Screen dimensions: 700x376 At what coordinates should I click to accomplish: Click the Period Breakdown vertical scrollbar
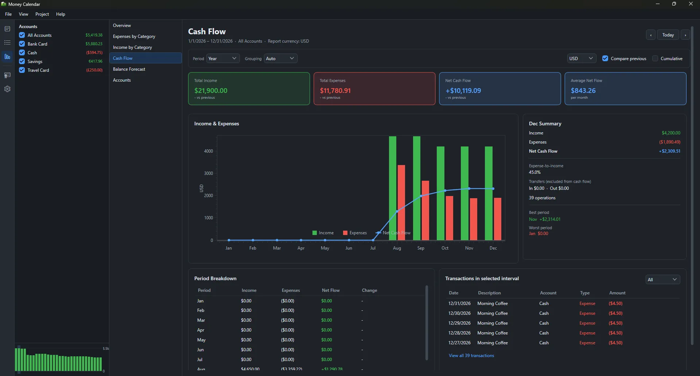(x=427, y=323)
